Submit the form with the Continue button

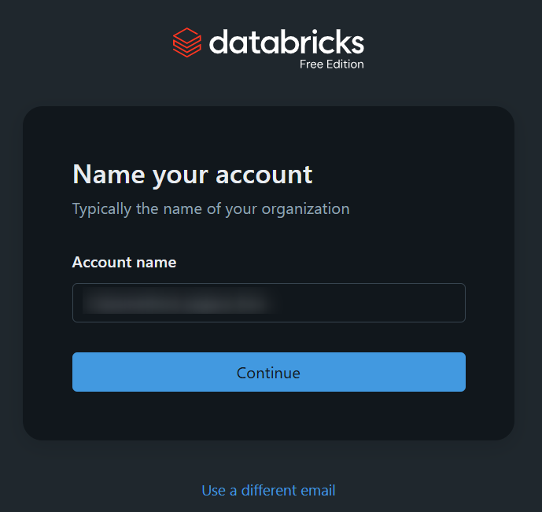[269, 372]
